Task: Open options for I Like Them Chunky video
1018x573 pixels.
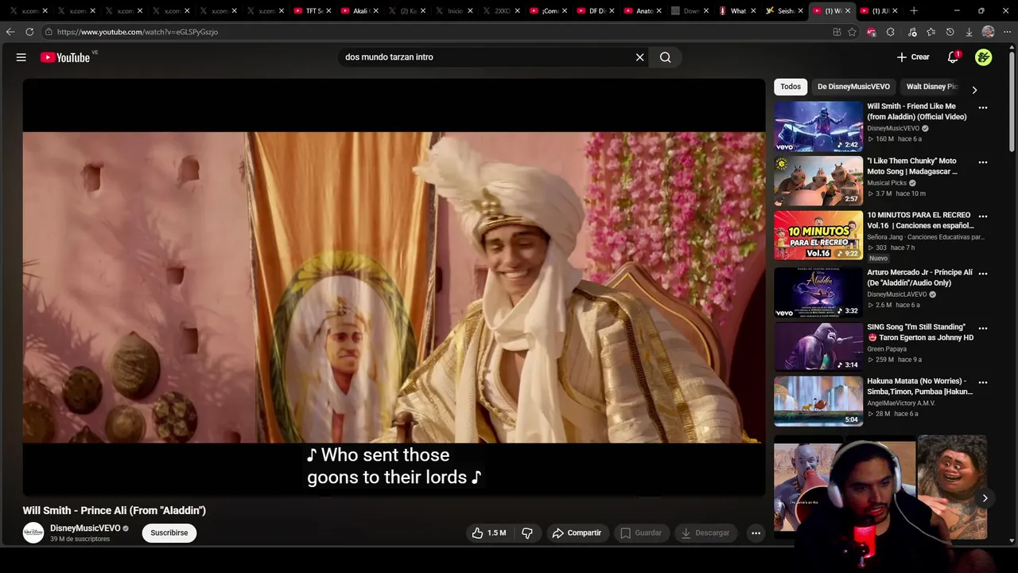Action: [x=983, y=162]
